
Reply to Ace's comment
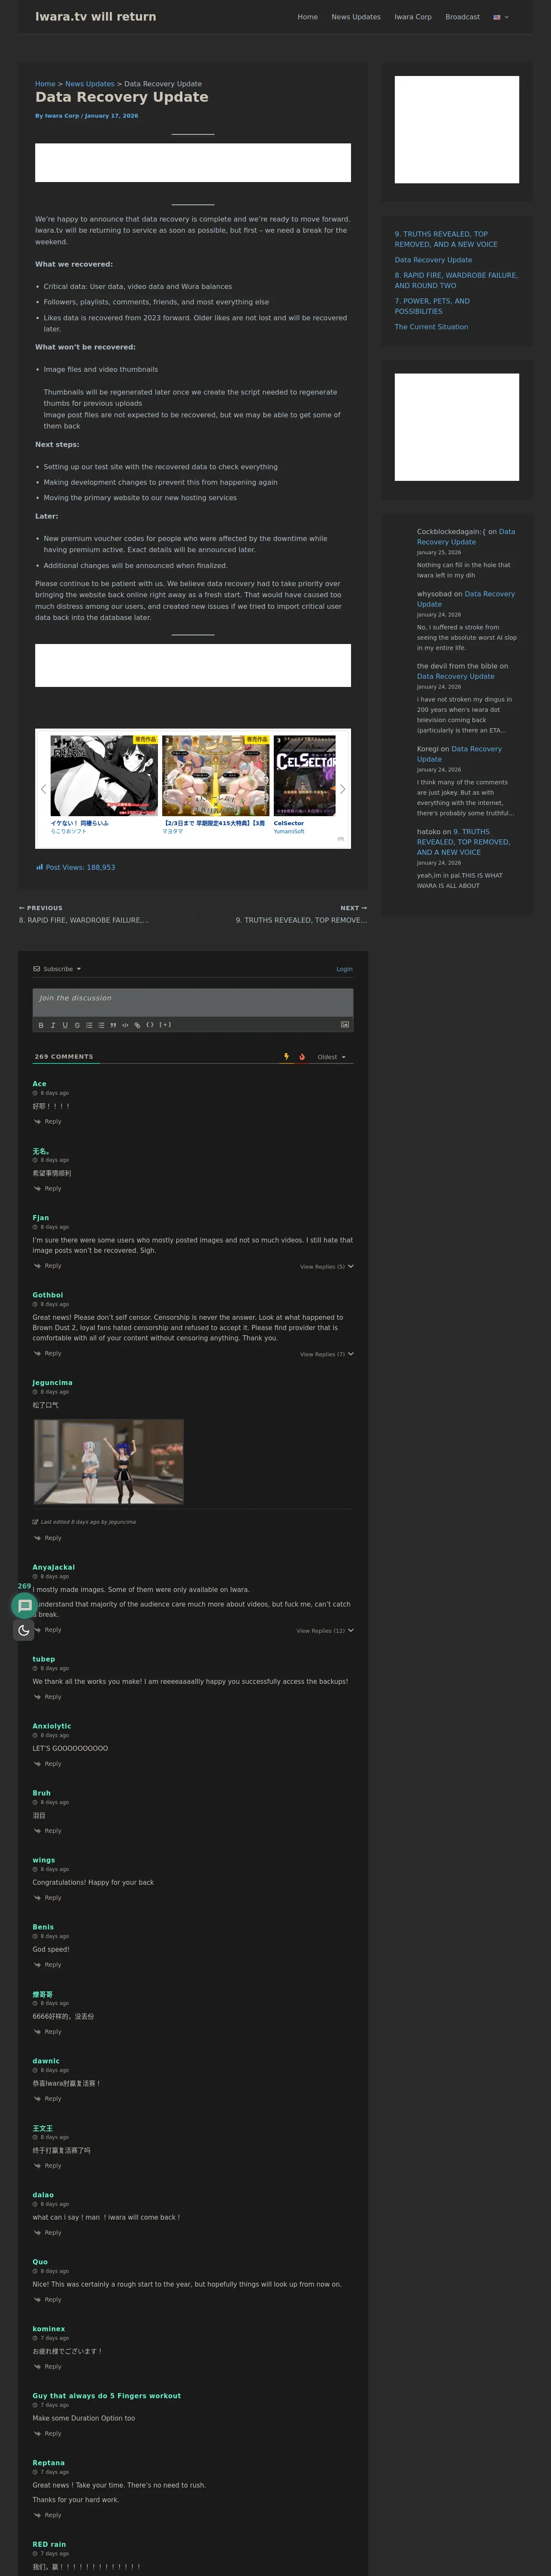click(x=48, y=1122)
